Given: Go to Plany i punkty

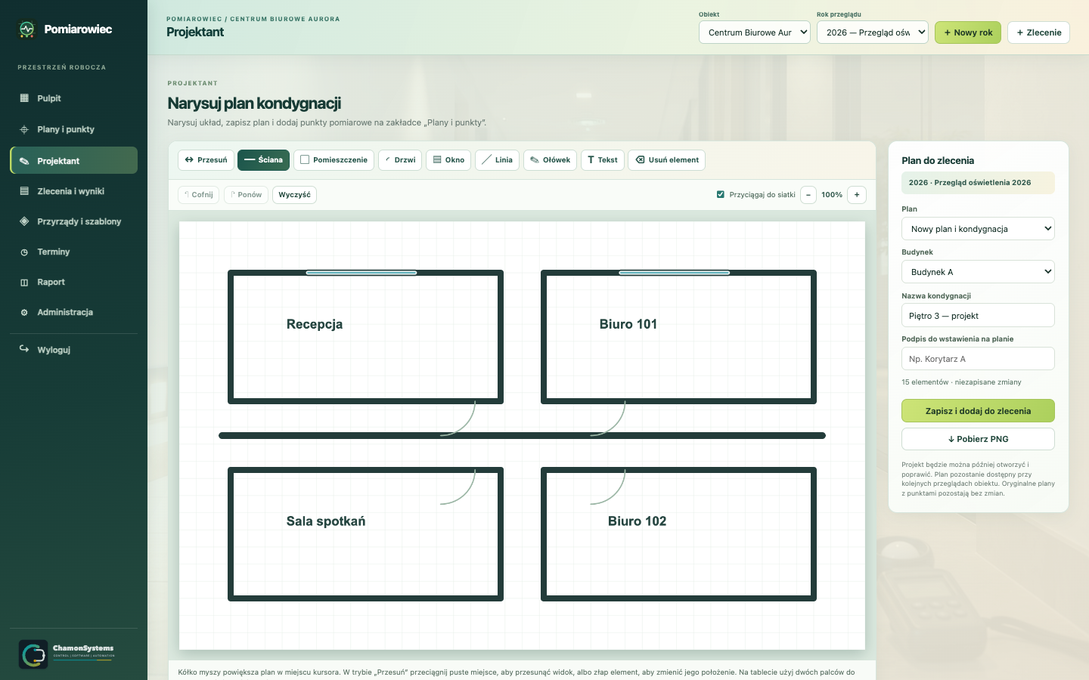Looking at the screenshot, I should click(74, 129).
